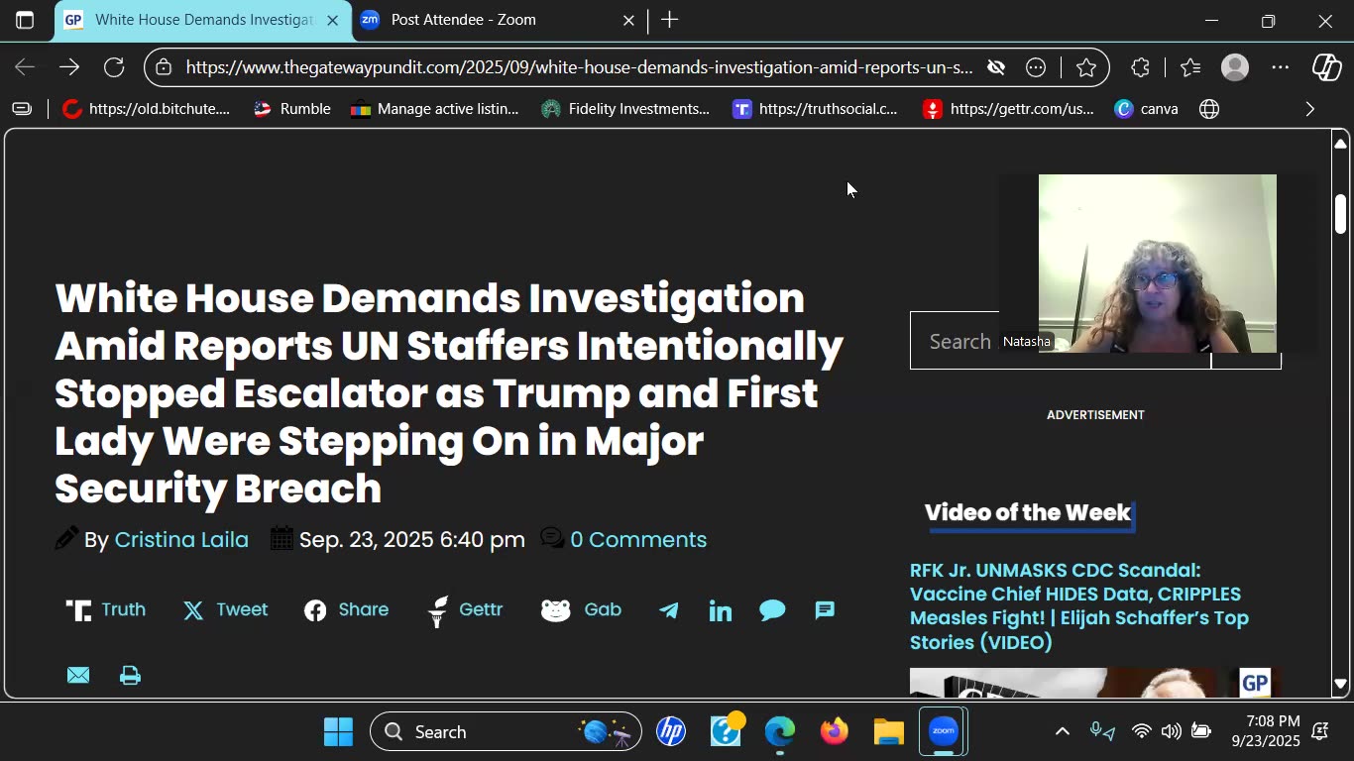Open clock showing 7:08 PM 9/23/2025
This screenshot has width=1354, height=761.
click(x=1266, y=731)
